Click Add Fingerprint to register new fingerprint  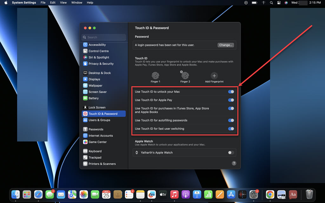click(x=214, y=76)
